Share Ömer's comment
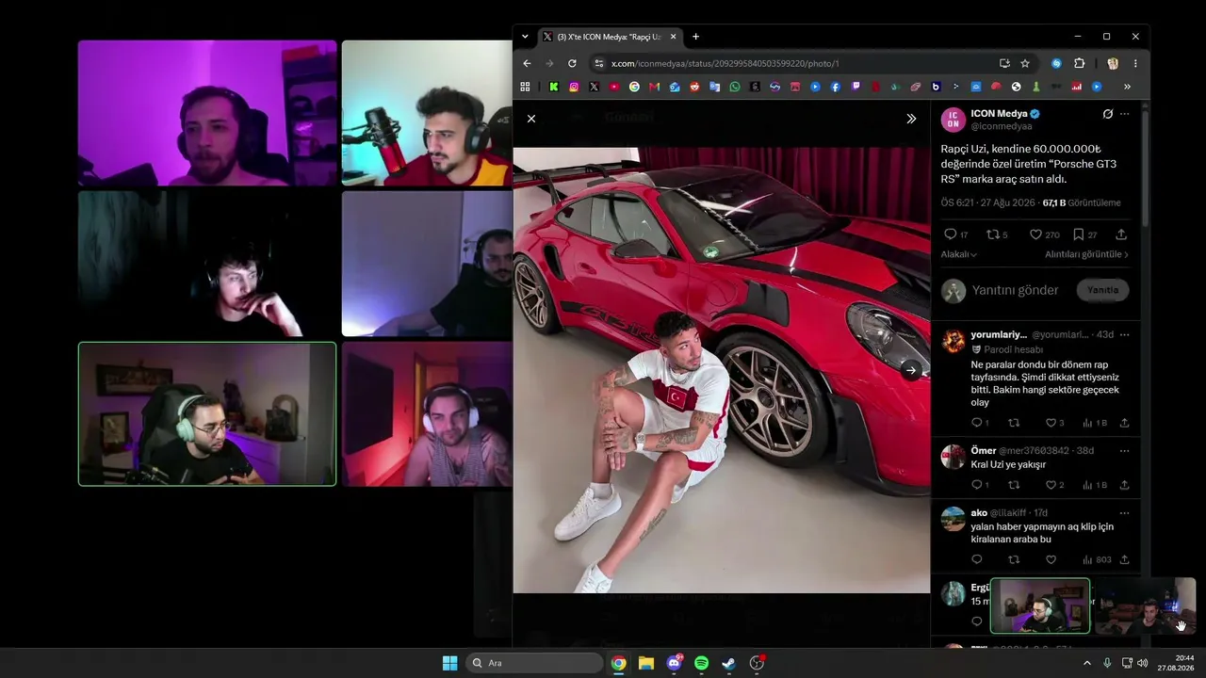Screen dimensions: 1206x678 point(1124,485)
